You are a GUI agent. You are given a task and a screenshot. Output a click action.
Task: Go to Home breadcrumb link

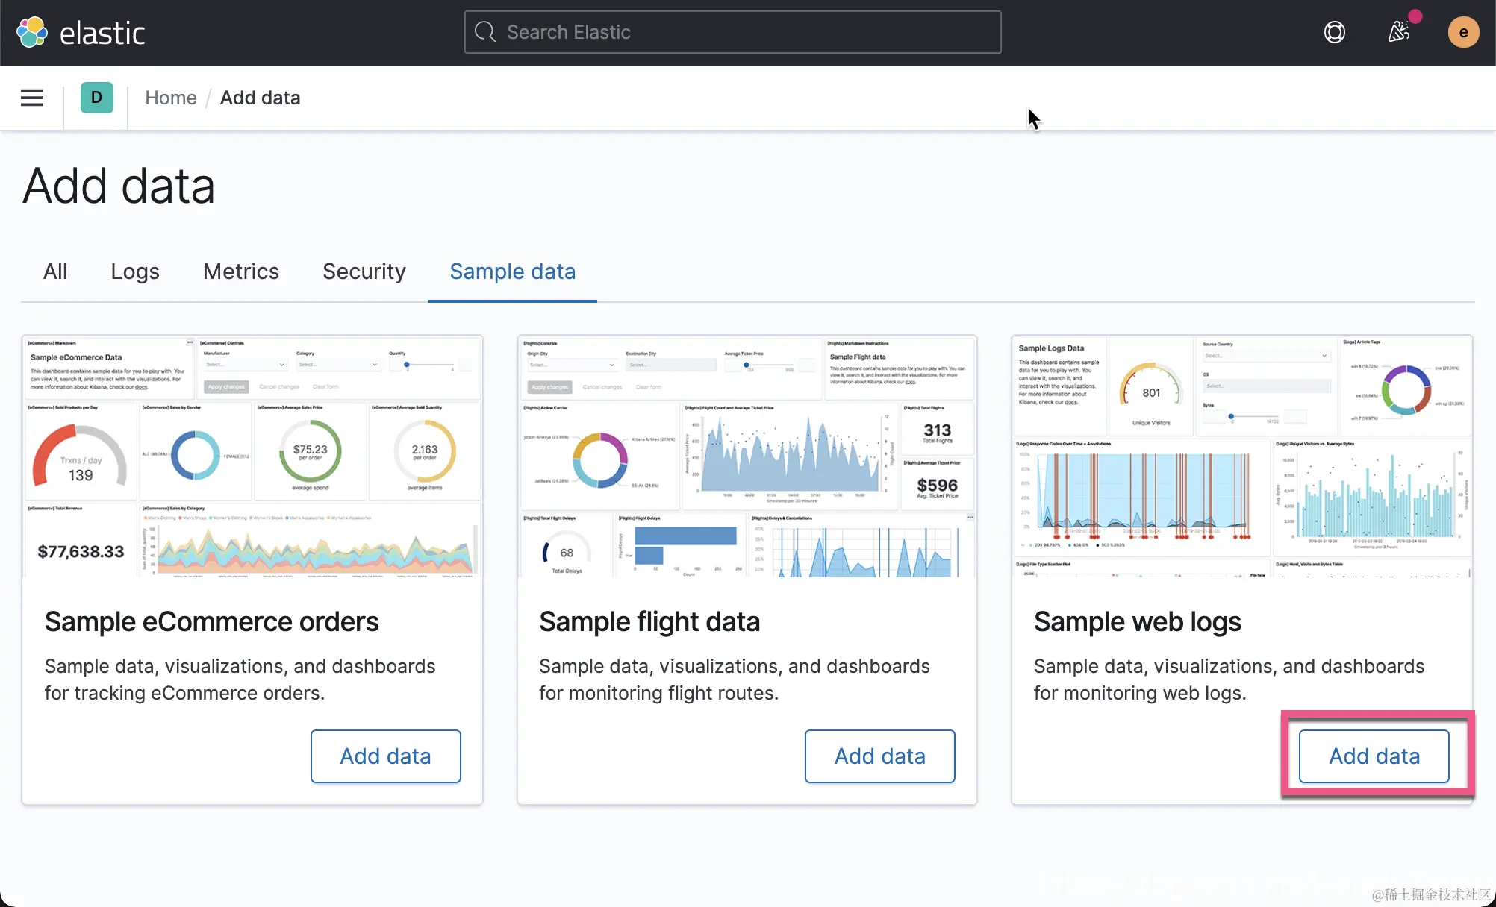[170, 98]
